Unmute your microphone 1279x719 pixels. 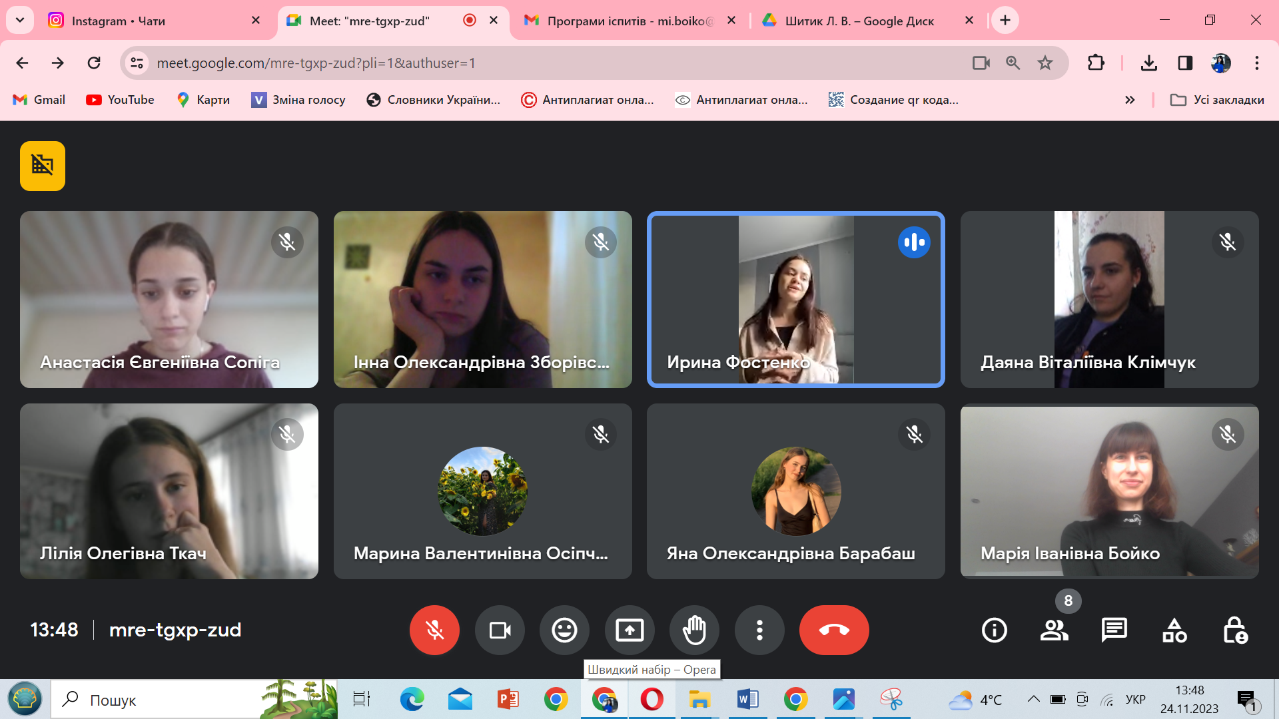click(x=434, y=630)
